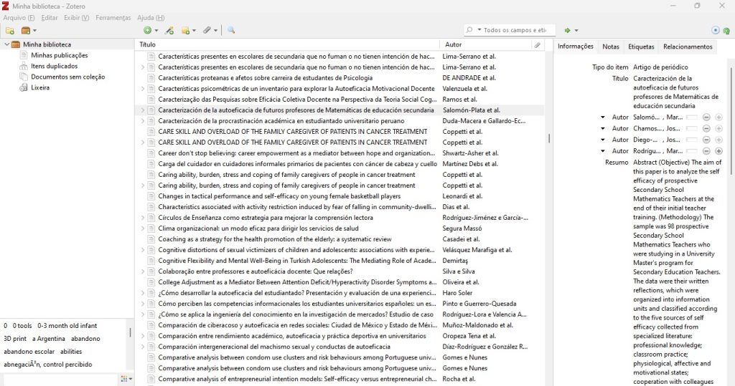Image resolution: width=735 pixels, height=386 pixels.
Task: Click the green Sync with zotero.org icon
Action: point(726,31)
